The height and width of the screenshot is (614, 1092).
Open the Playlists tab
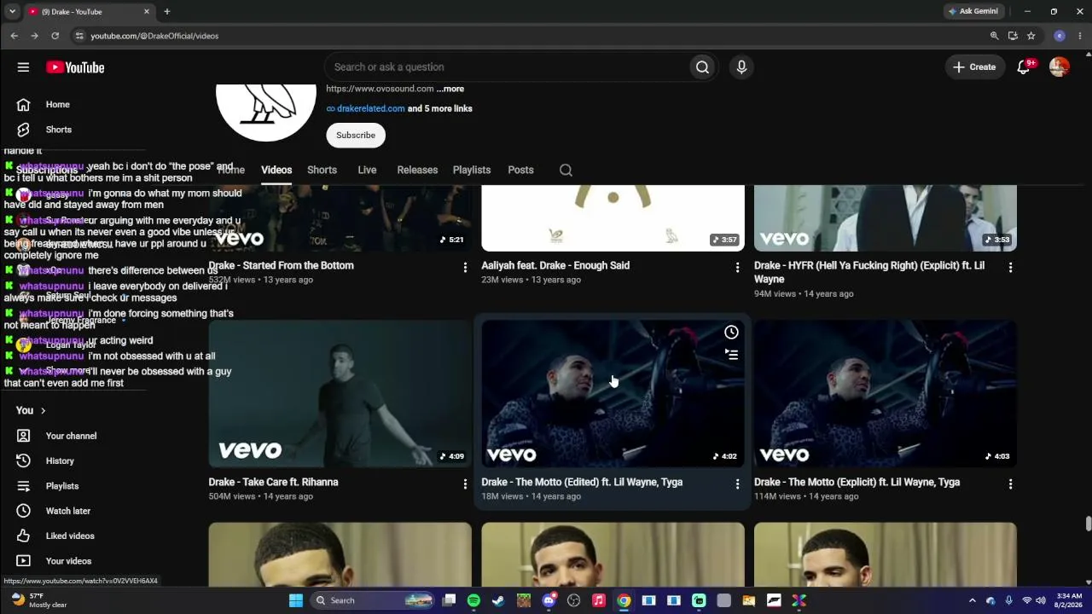pyautogui.click(x=472, y=170)
